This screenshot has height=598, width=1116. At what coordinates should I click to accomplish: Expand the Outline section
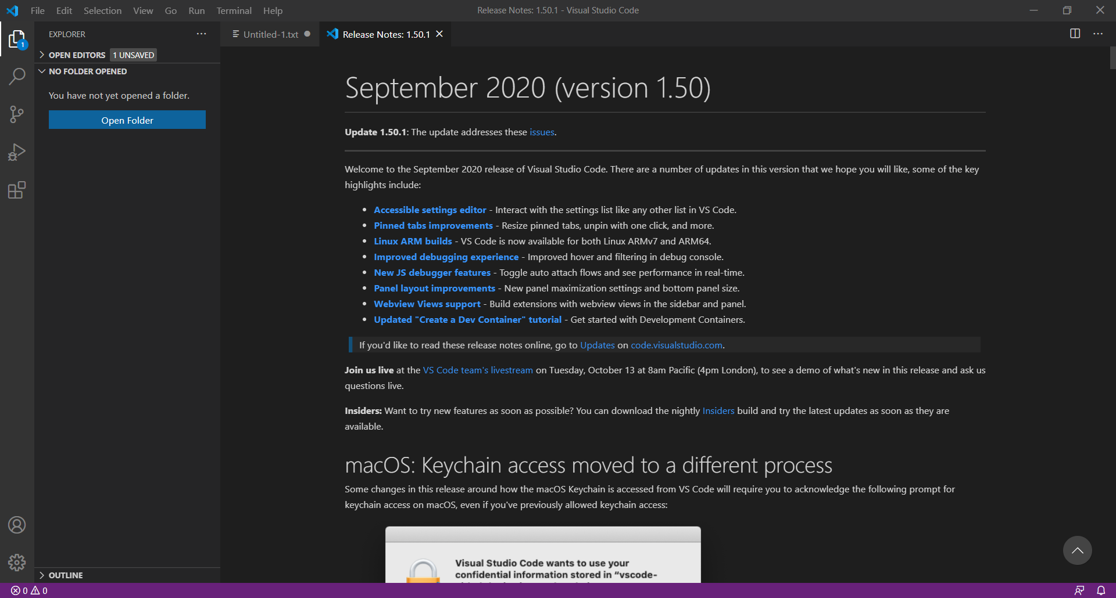127,575
